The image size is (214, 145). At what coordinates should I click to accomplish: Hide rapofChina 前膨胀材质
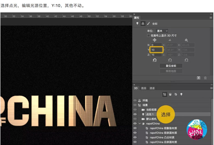pos(135,128)
